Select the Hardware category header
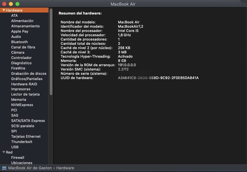 coord(24,10)
